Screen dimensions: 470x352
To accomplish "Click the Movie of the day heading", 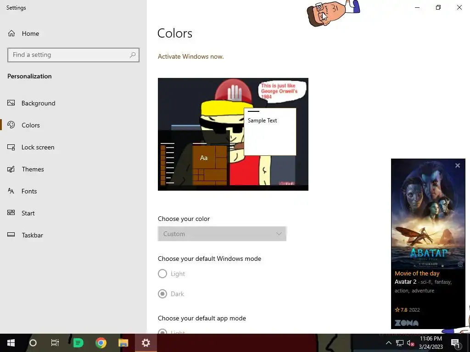I will [417, 273].
